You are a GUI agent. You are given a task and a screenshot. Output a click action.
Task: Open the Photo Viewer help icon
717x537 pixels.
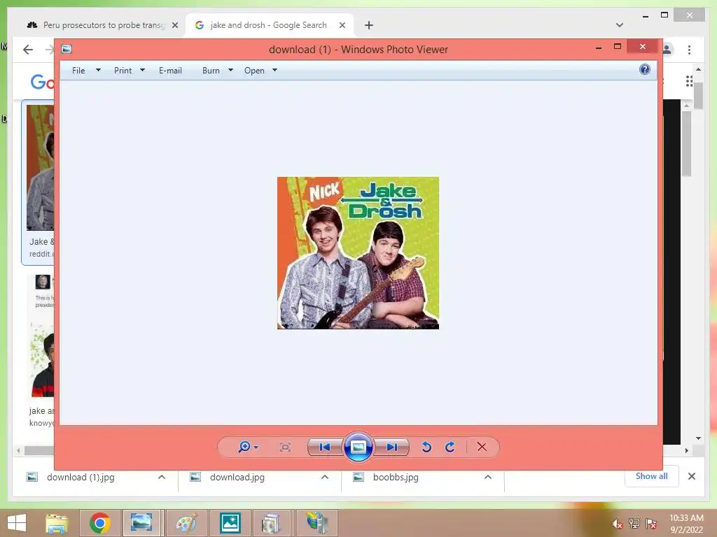click(645, 69)
